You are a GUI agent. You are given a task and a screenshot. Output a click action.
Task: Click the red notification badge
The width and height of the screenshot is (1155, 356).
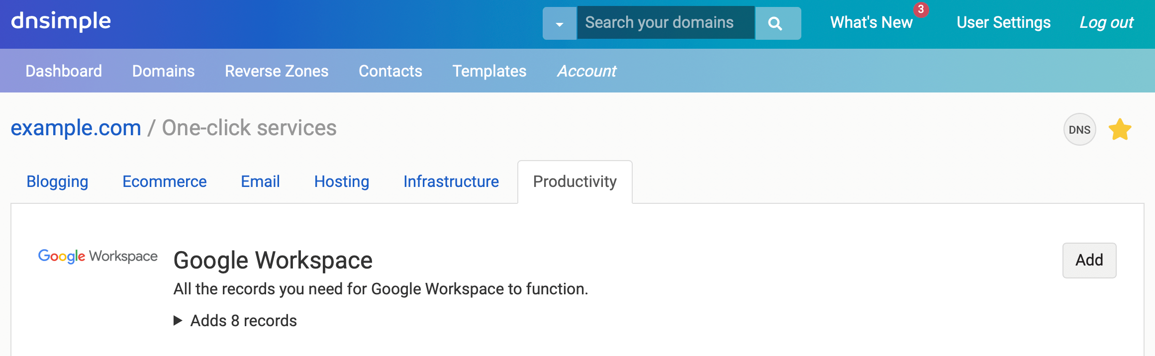click(x=921, y=9)
